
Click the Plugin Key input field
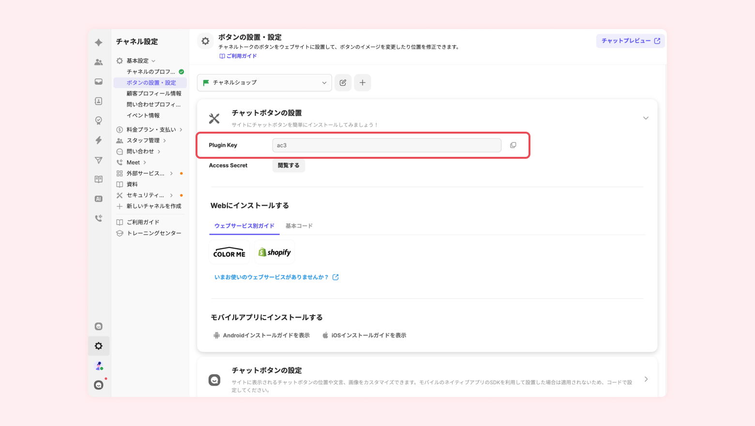tap(387, 145)
